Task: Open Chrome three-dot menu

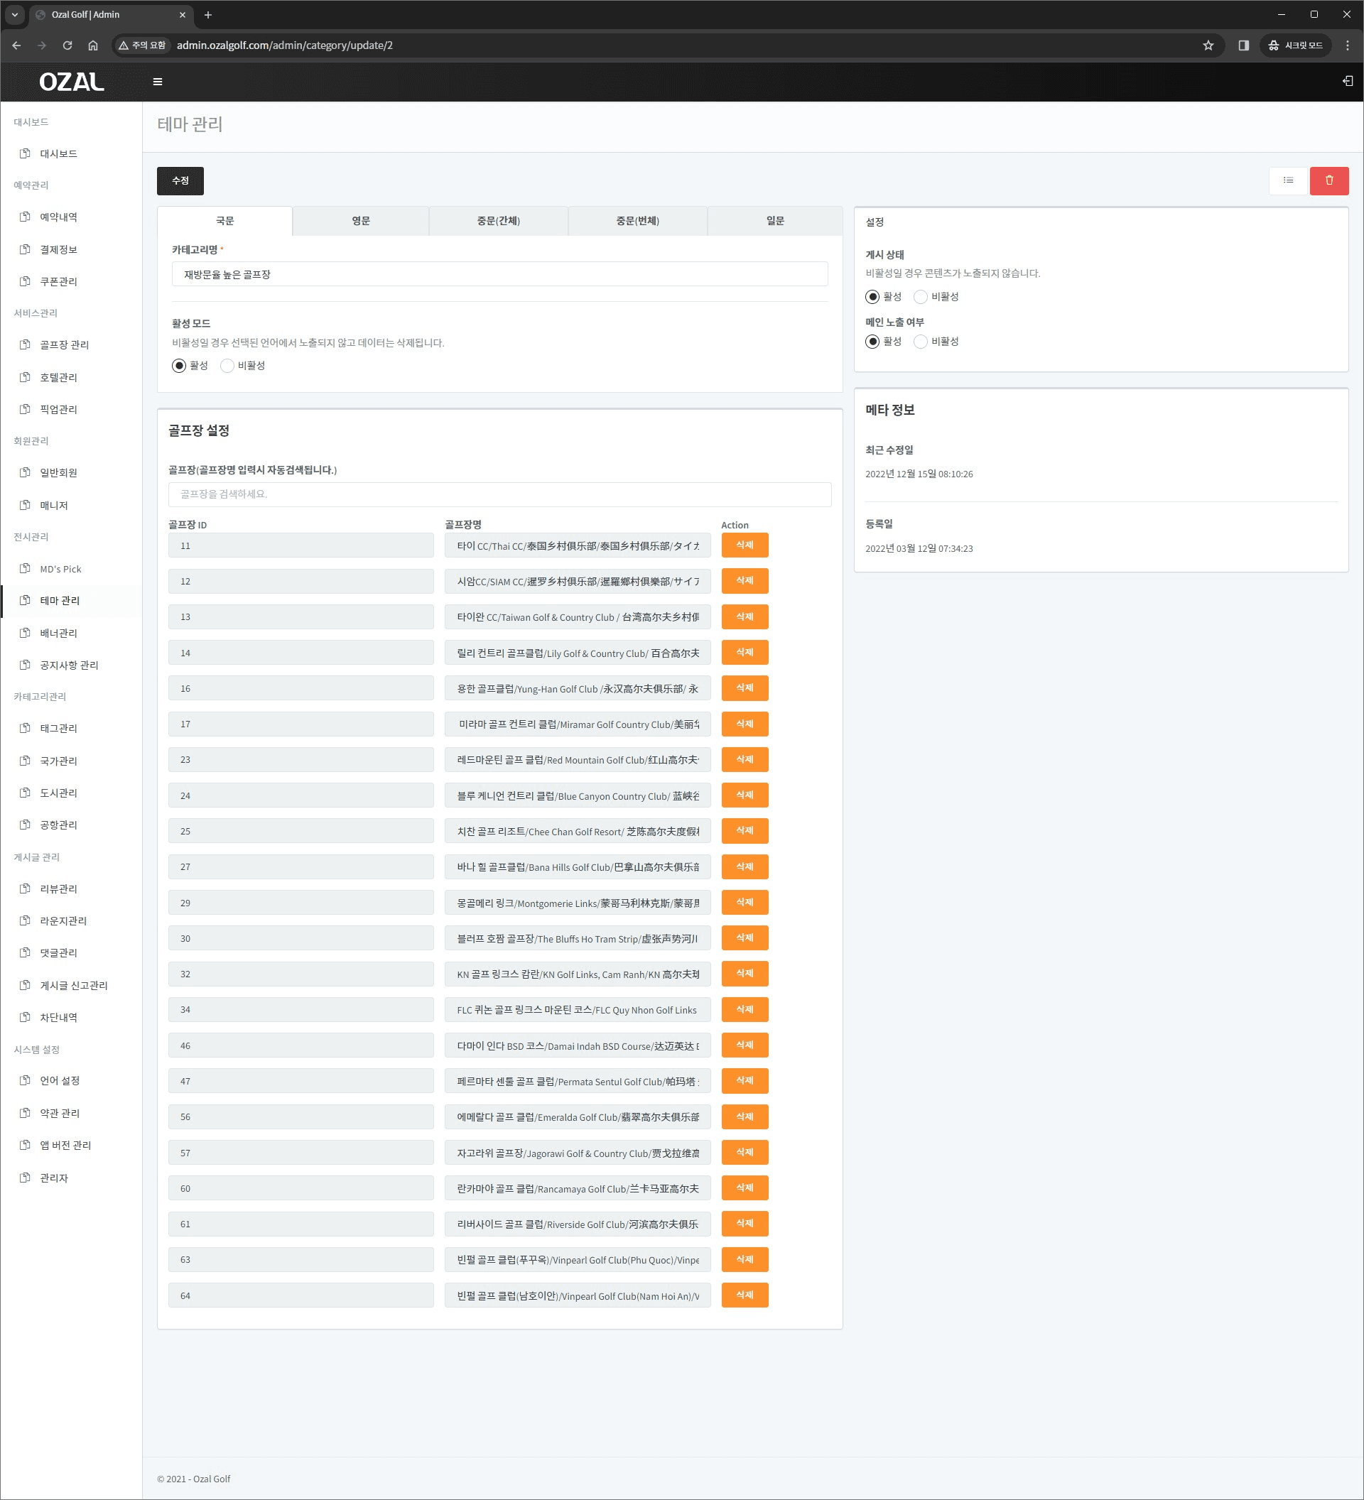Action: (x=1347, y=45)
